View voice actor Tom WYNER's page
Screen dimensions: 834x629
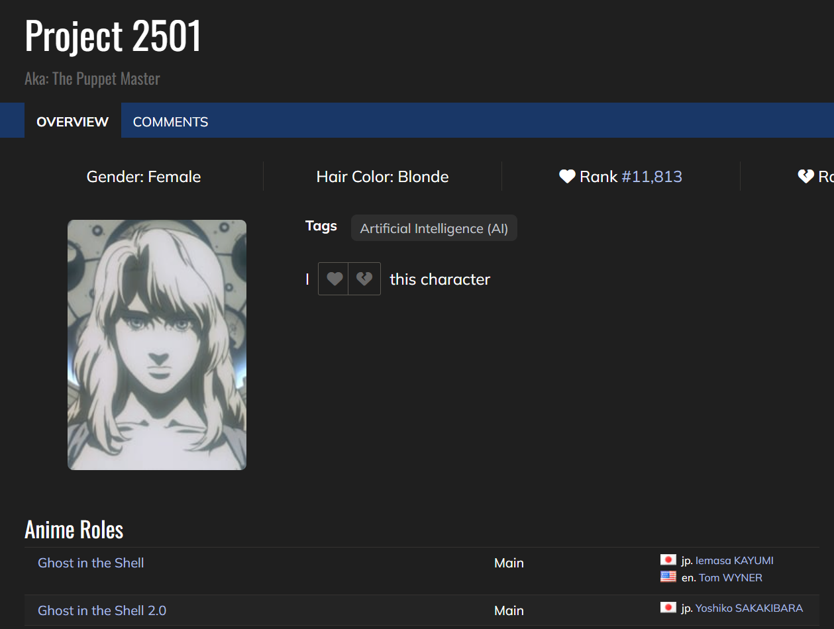pyautogui.click(x=730, y=577)
